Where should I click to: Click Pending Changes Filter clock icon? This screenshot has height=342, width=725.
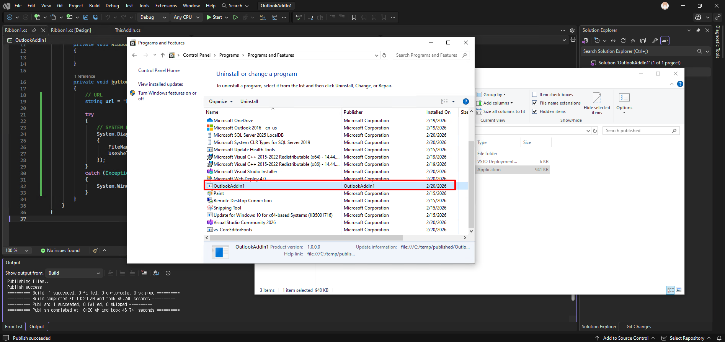click(x=597, y=41)
